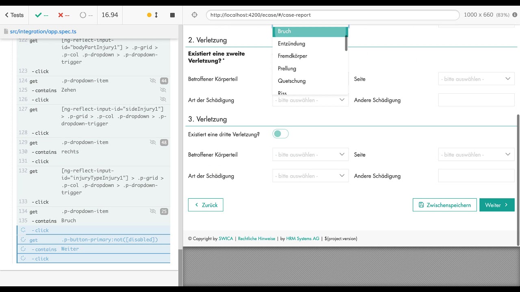Image resolution: width=520 pixels, height=292 pixels.
Task: Choose Quetschung in the dropdown list
Action: [310, 81]
